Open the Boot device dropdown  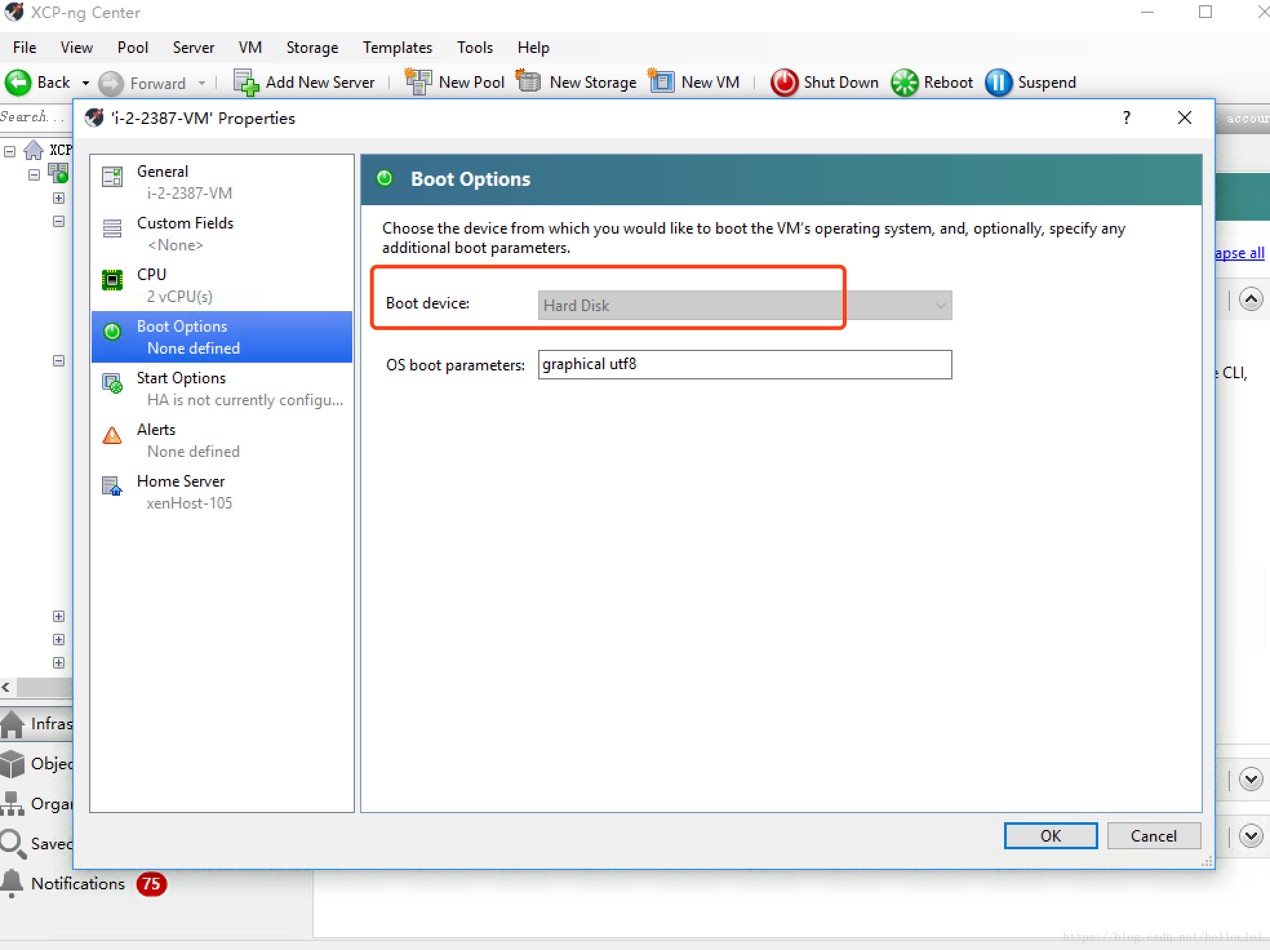click(x=745, y=305)
